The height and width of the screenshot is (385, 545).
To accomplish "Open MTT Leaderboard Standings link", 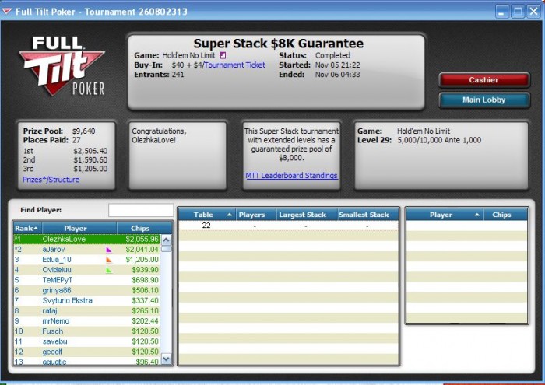I will point(292,175).
